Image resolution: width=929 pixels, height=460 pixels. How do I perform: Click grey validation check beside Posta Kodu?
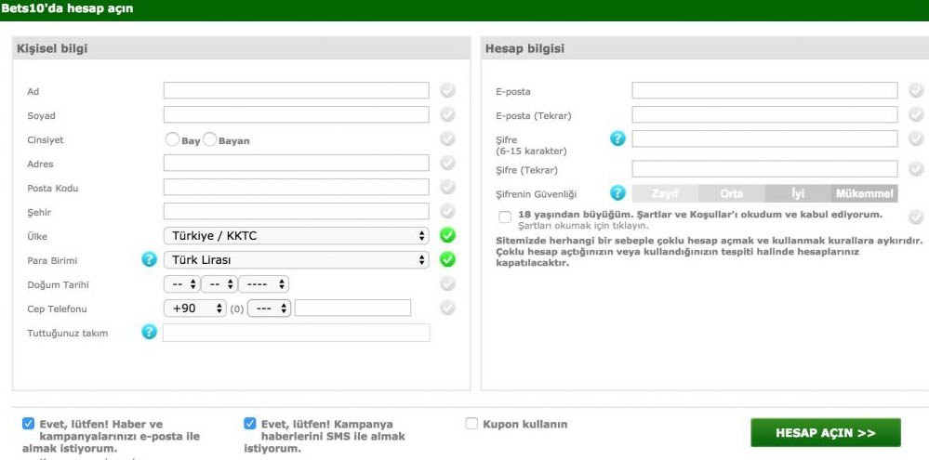[447, 187]
